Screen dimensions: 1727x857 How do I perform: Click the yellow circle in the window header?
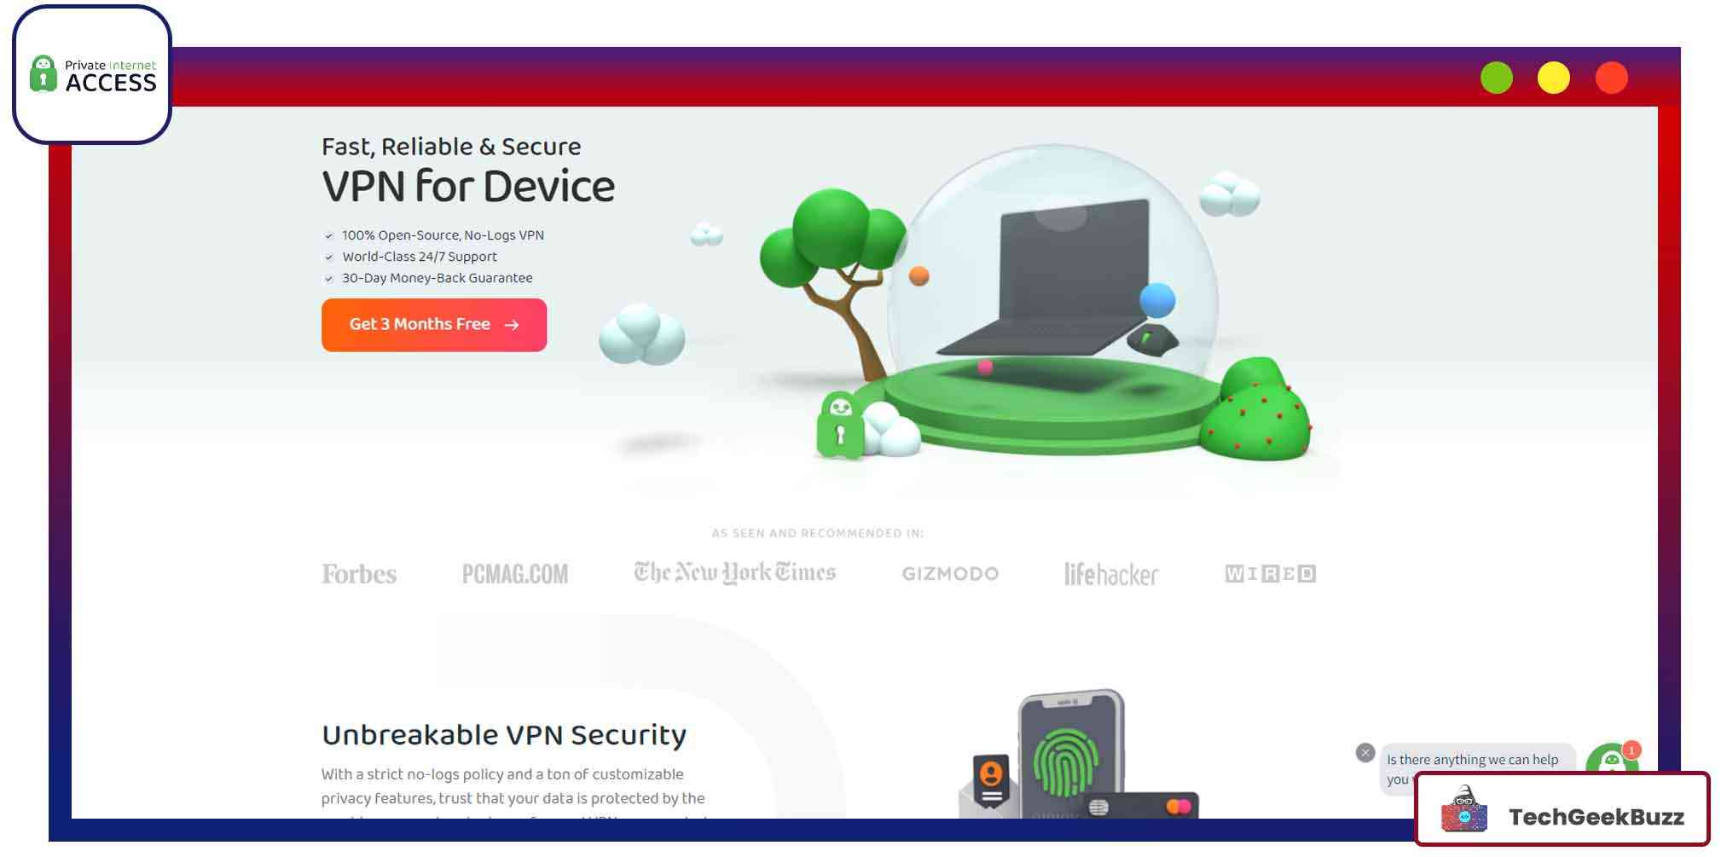[x=1554, y=78]
